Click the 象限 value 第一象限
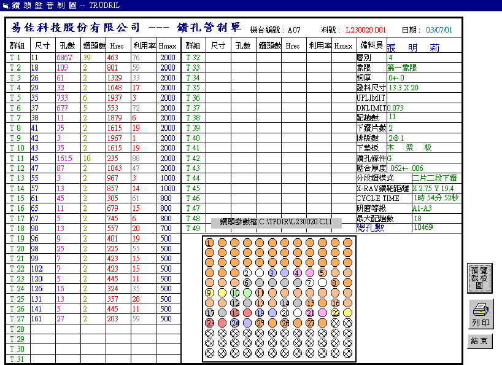The height and width of the screenshot is (365, 502). point(402,68)
